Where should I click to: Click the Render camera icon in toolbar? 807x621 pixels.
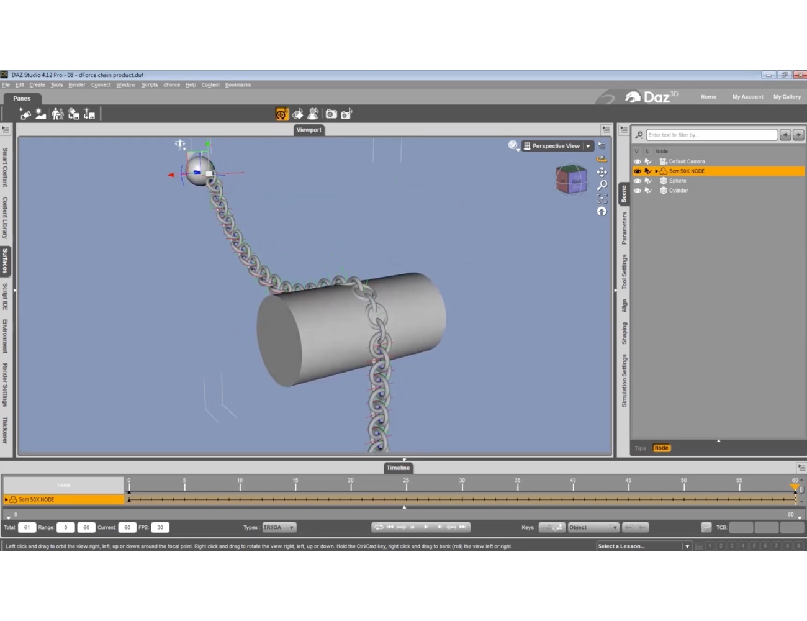click(331, 114)
